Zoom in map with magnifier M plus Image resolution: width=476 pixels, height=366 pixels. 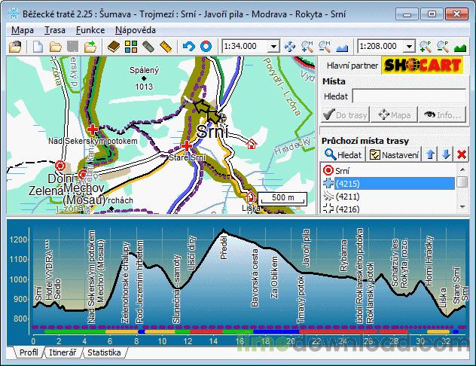tap(307, 47)
